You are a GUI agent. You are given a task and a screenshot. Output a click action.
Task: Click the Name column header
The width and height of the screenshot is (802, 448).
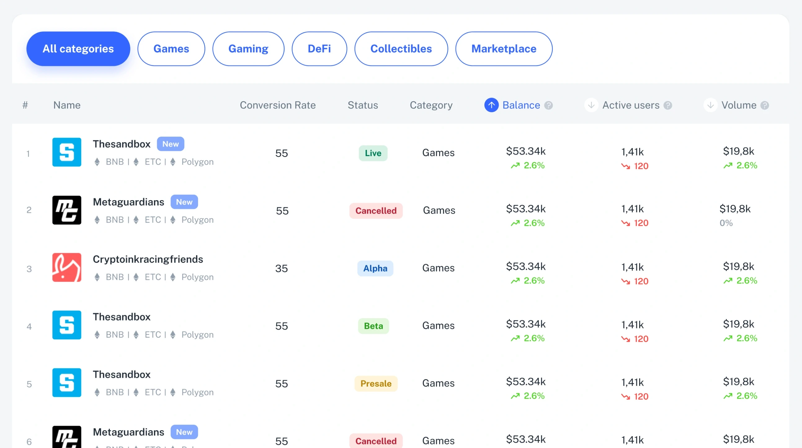[67, 105]
